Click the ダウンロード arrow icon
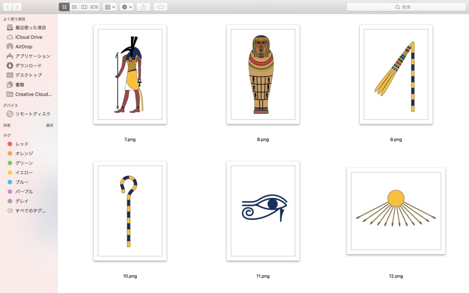Viewport: 469px width, 293px height. (x=10, y=65)
